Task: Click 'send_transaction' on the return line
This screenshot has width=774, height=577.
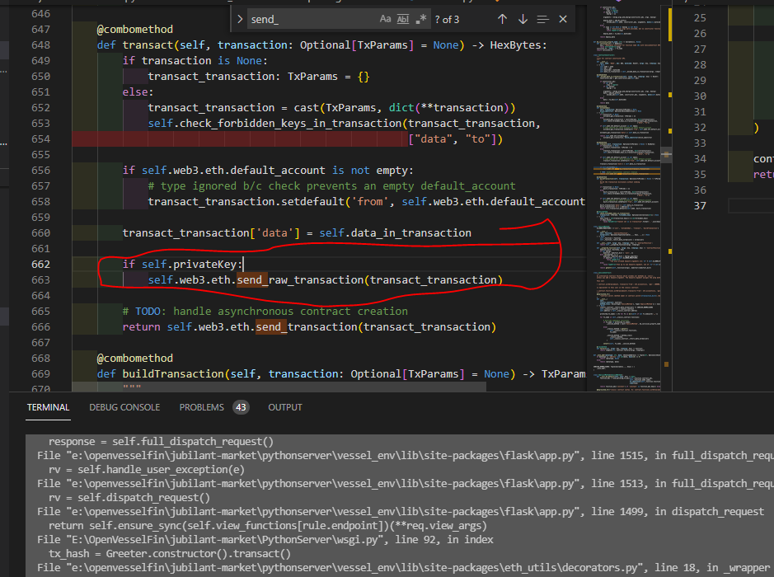Action: click(x=307, y=326)
